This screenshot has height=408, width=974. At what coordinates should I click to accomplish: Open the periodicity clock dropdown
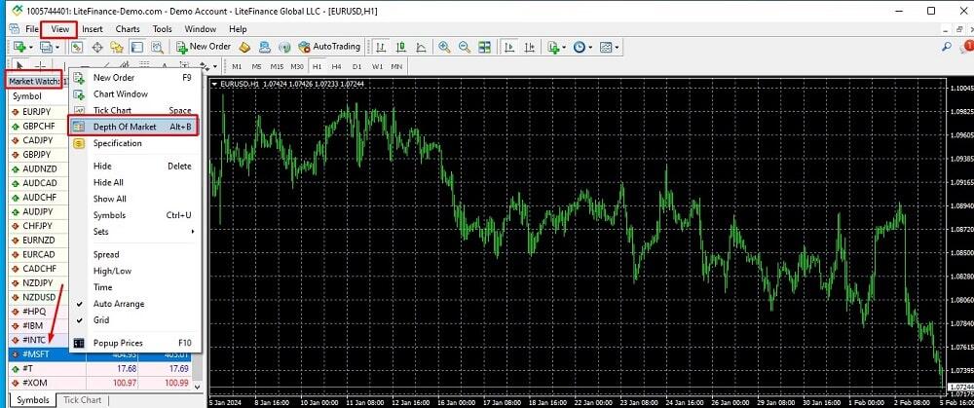582,47
